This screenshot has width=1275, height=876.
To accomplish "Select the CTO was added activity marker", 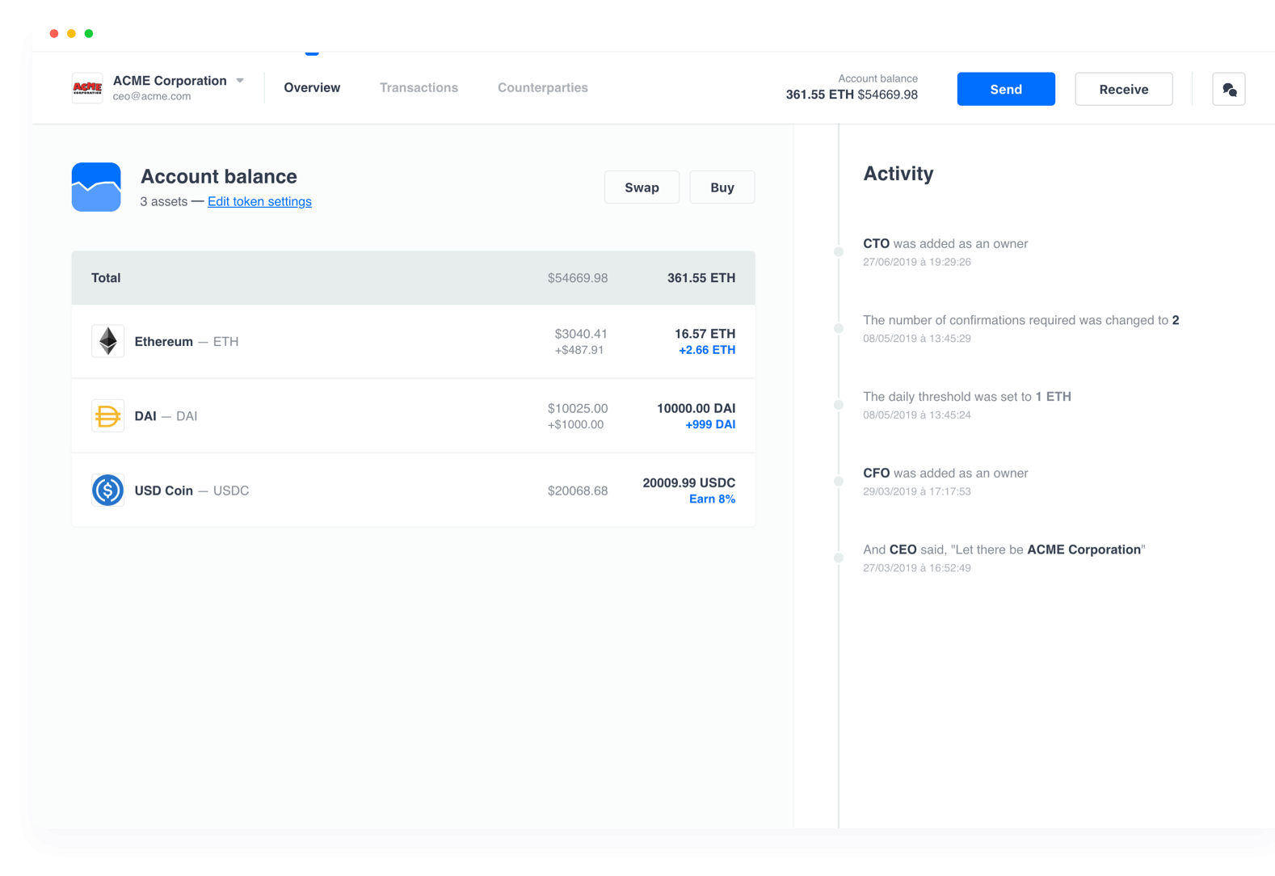I will coord(839,252).
